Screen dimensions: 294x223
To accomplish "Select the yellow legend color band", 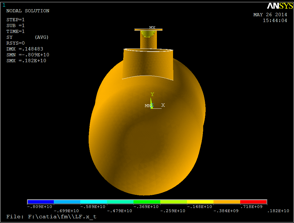I will tap(200, 202).
